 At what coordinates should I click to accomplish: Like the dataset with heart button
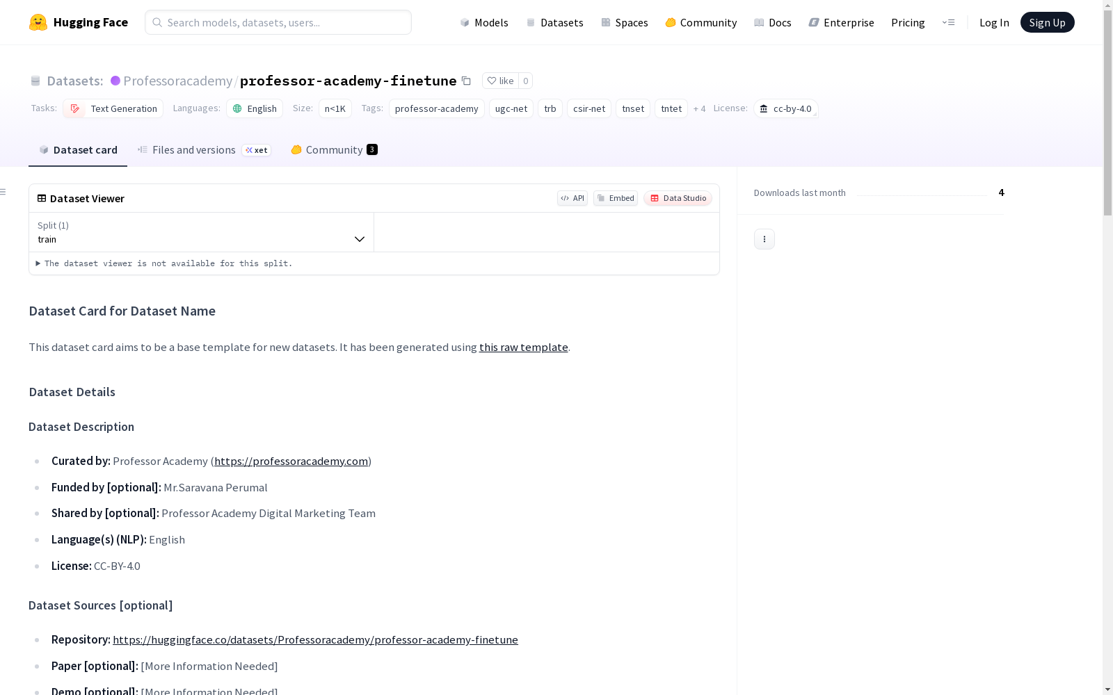(x=500, y=81)
